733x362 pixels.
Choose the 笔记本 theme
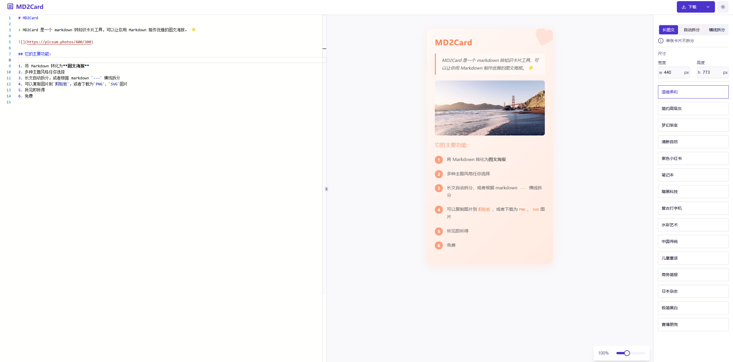click(x=693, y=175)
